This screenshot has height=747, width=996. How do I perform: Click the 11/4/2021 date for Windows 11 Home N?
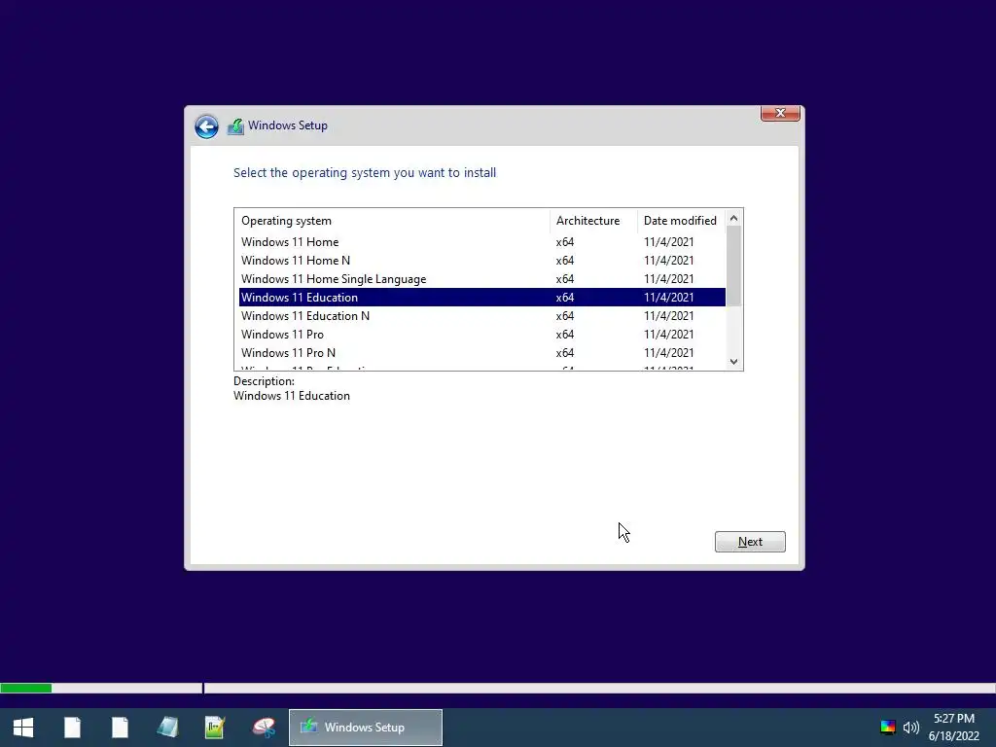669,261
